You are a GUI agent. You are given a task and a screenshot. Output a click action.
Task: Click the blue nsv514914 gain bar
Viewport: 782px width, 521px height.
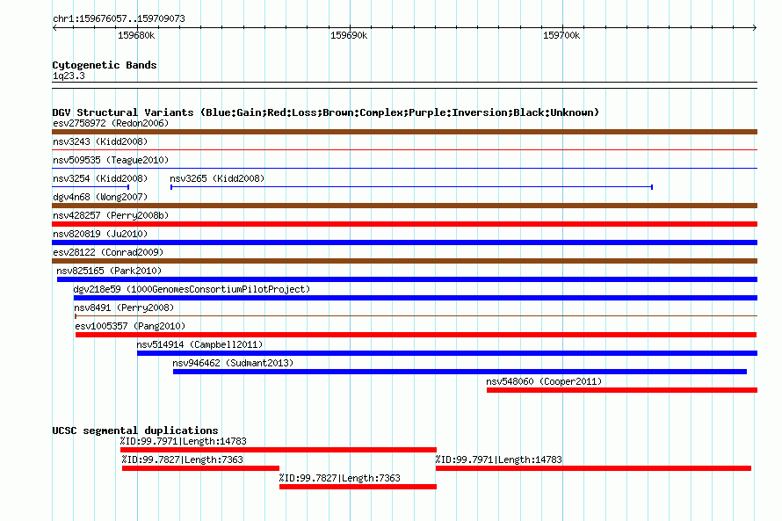pyautogui.click(x=447, y=353)
